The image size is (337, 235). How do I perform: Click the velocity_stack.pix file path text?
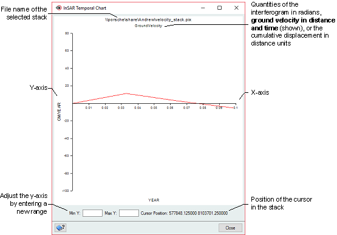click(x=148, y=19)
